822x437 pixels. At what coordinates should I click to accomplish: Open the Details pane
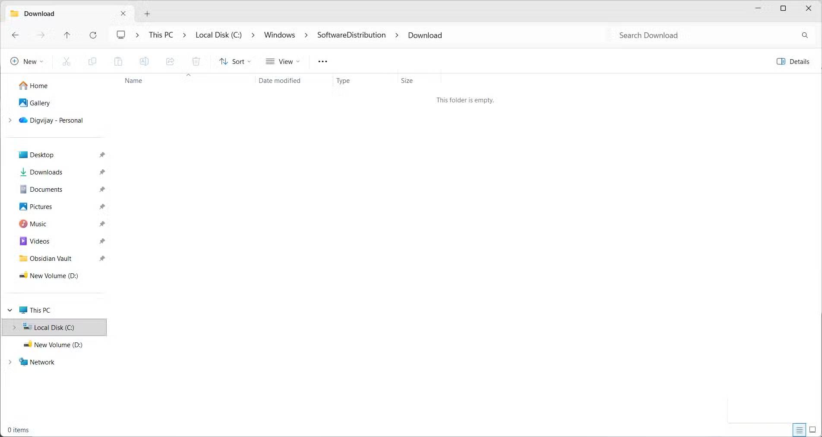793,61
